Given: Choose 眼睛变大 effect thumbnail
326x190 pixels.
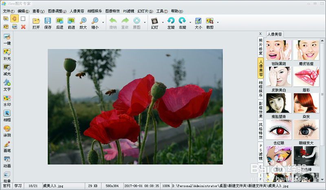Looking at the screenshot, I should tap(306, 130).
